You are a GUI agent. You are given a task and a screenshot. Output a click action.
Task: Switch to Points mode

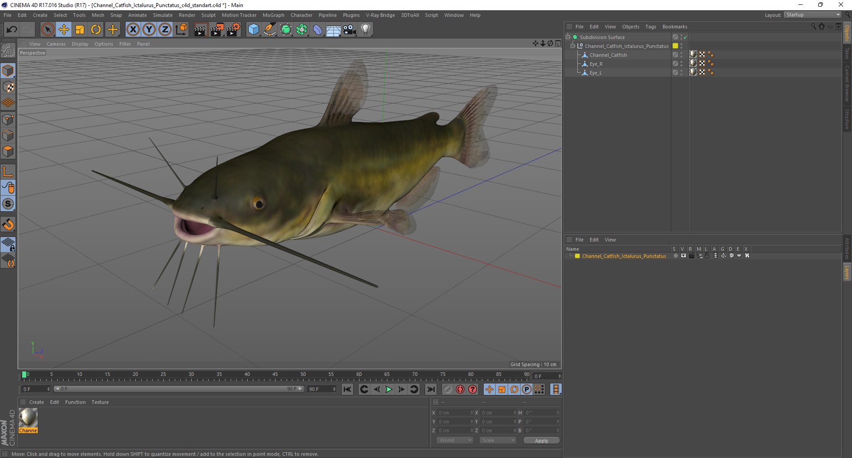coord(8,119)
